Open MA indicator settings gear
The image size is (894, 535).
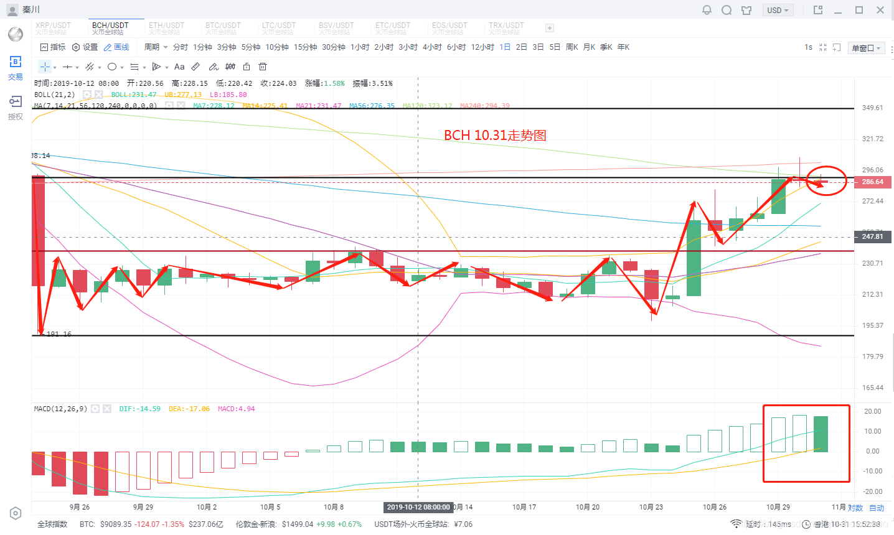coord(169,106)
